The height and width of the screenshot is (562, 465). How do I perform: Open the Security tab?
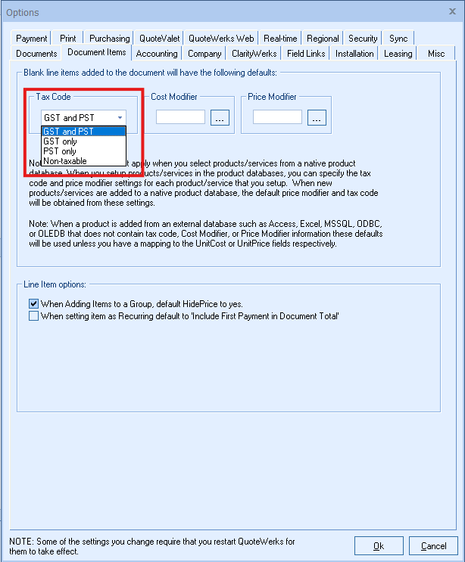click(363, 39)
